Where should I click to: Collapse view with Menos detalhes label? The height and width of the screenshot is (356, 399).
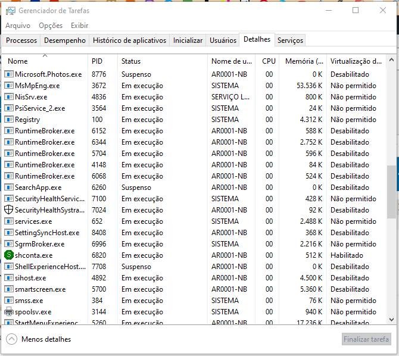pyautogui.click(x=46, y=339)
